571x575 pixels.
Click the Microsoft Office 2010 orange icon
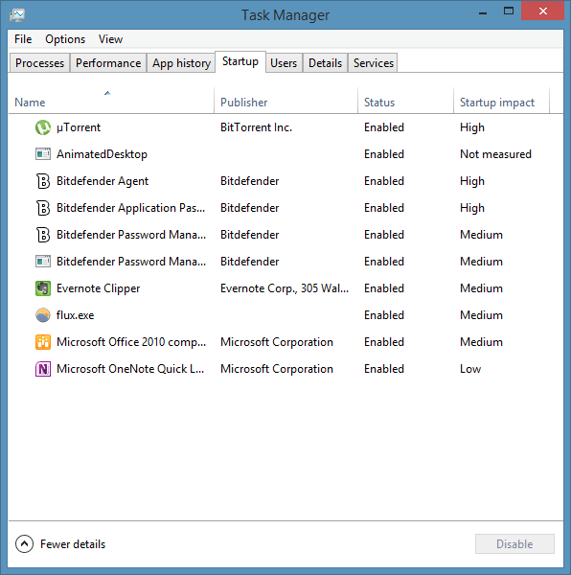tap(43, 342)
